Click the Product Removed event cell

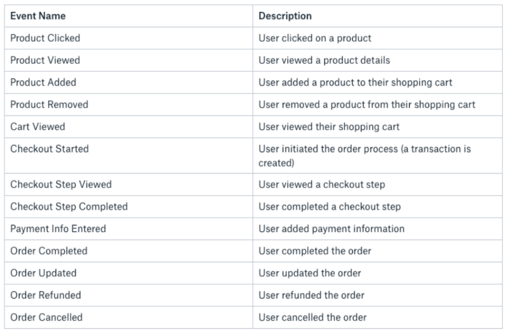(49, 105)
